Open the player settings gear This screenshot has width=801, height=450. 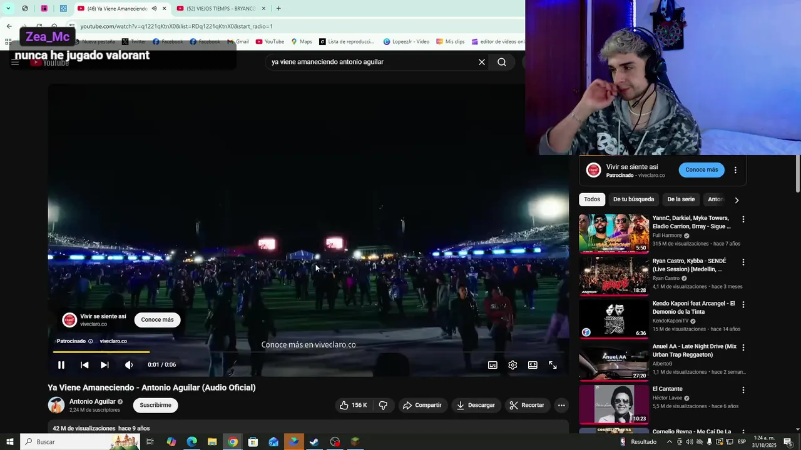click(x=513, y=365)
